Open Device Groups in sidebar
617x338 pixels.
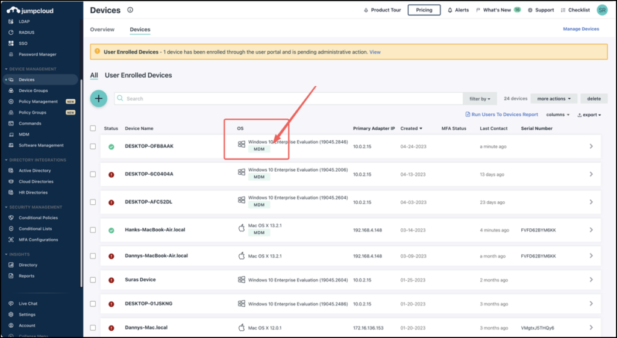tap(33, 91)
